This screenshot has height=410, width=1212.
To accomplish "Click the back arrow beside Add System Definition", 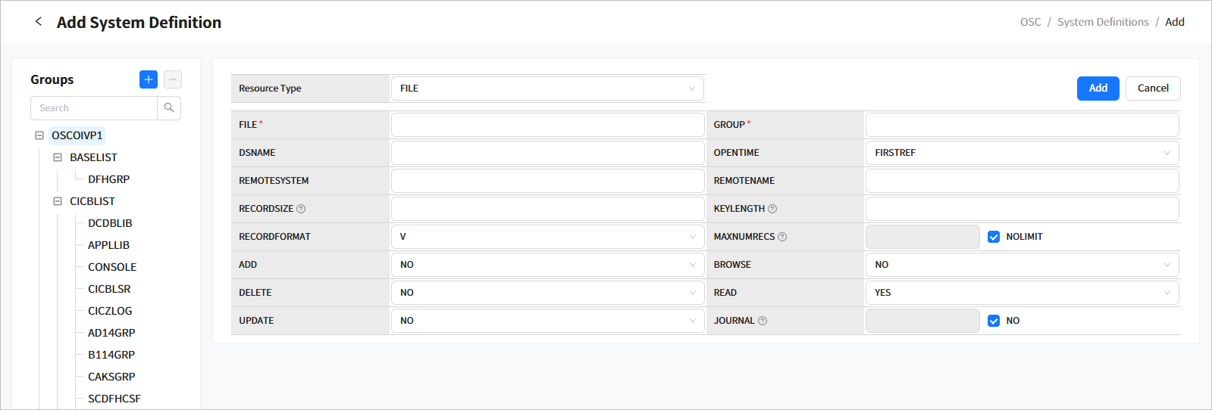I will click(39, 22).
